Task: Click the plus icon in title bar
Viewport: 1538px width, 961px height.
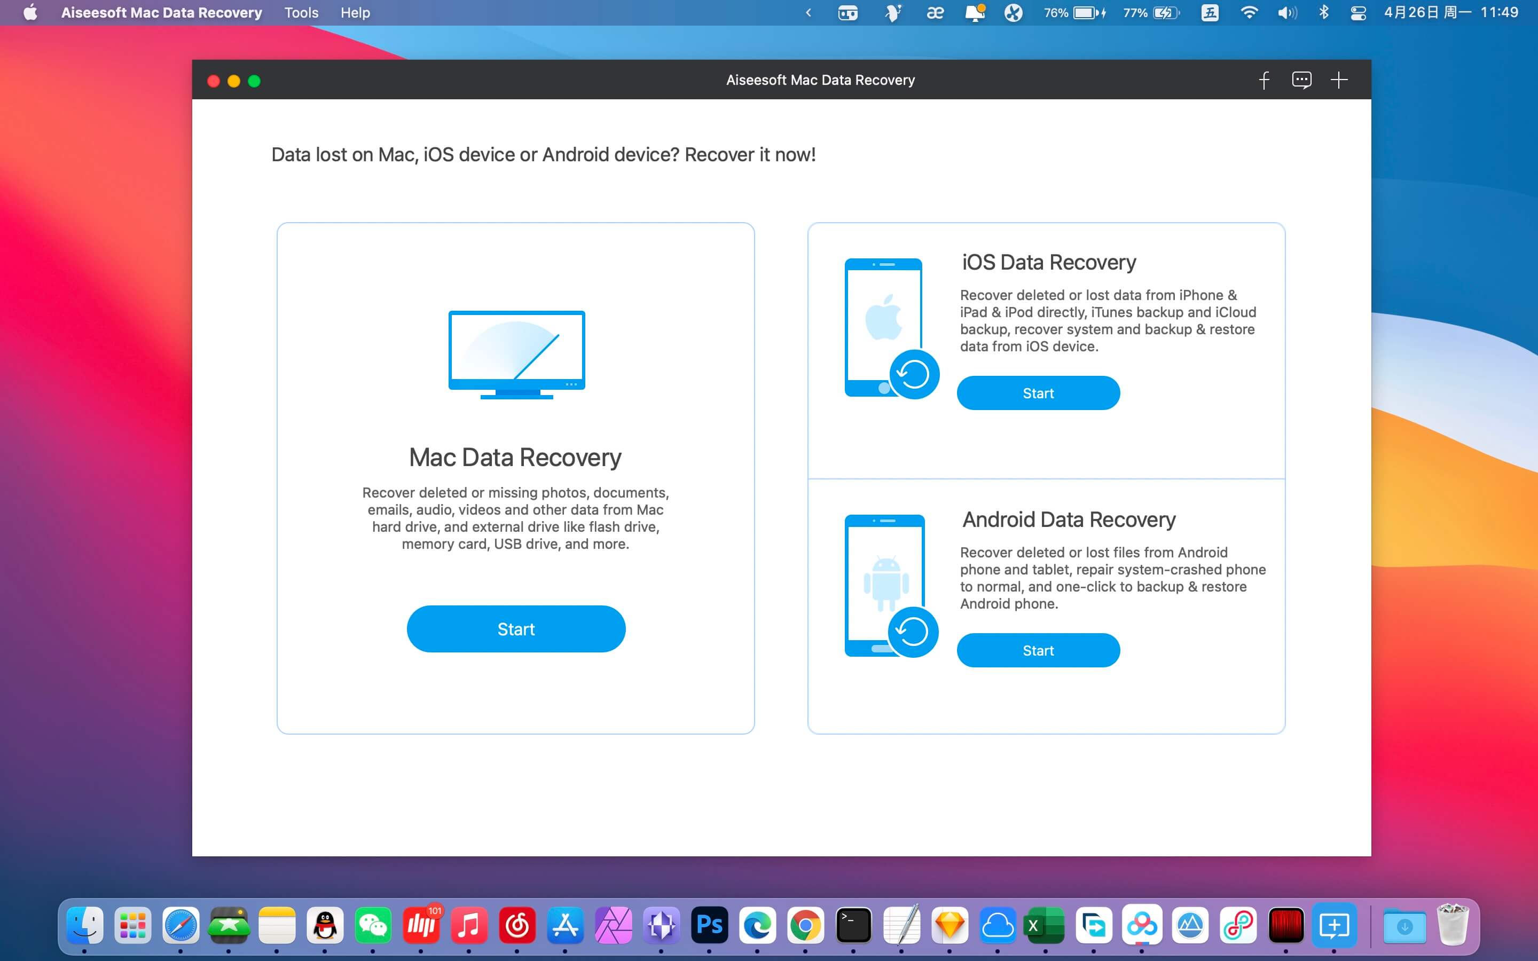Action: [x=1338, y=80]
